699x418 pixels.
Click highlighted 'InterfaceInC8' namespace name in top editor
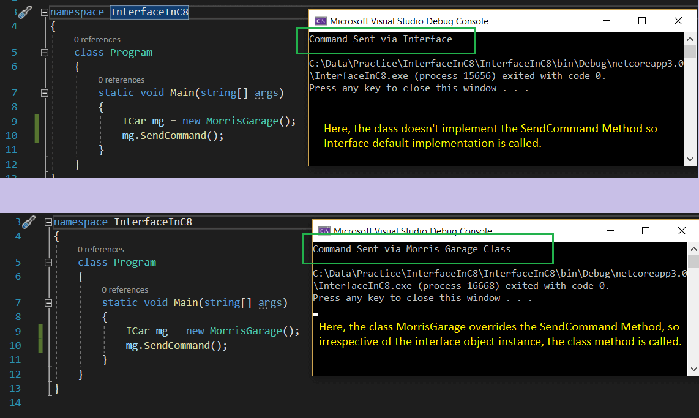click(149, 12)
